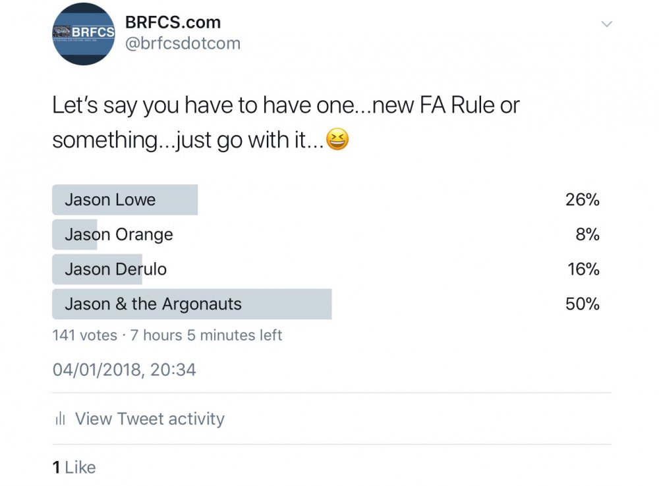The image size is (659, 486).
Task: Click the 26% result for Jason Lowe
Action: [x=582, y=200]
